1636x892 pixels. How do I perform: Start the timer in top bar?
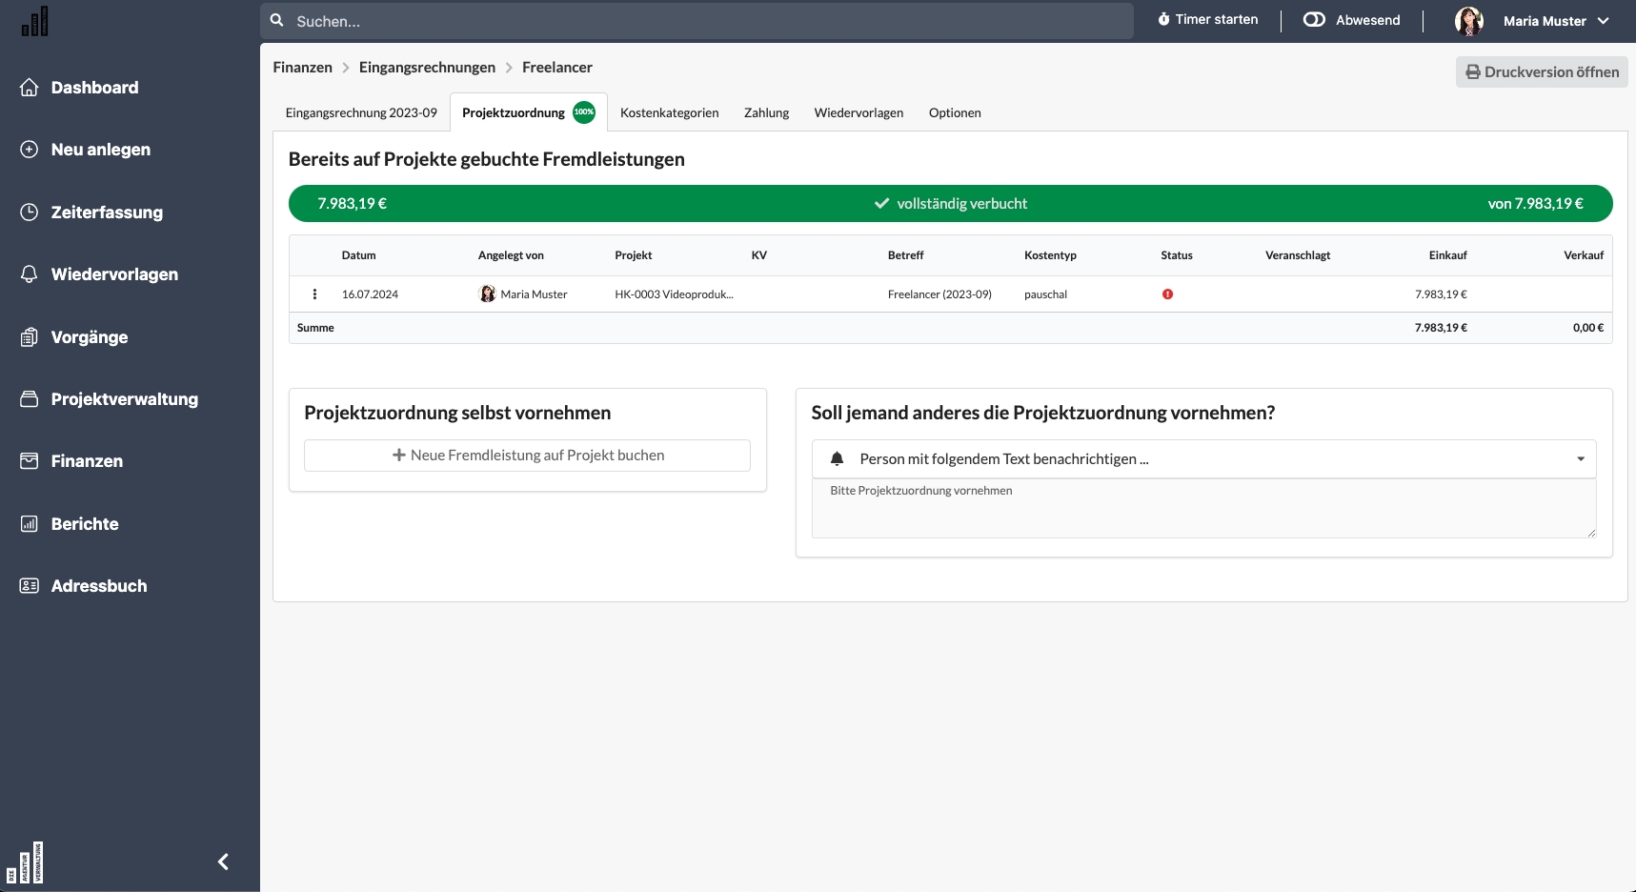1207,20
